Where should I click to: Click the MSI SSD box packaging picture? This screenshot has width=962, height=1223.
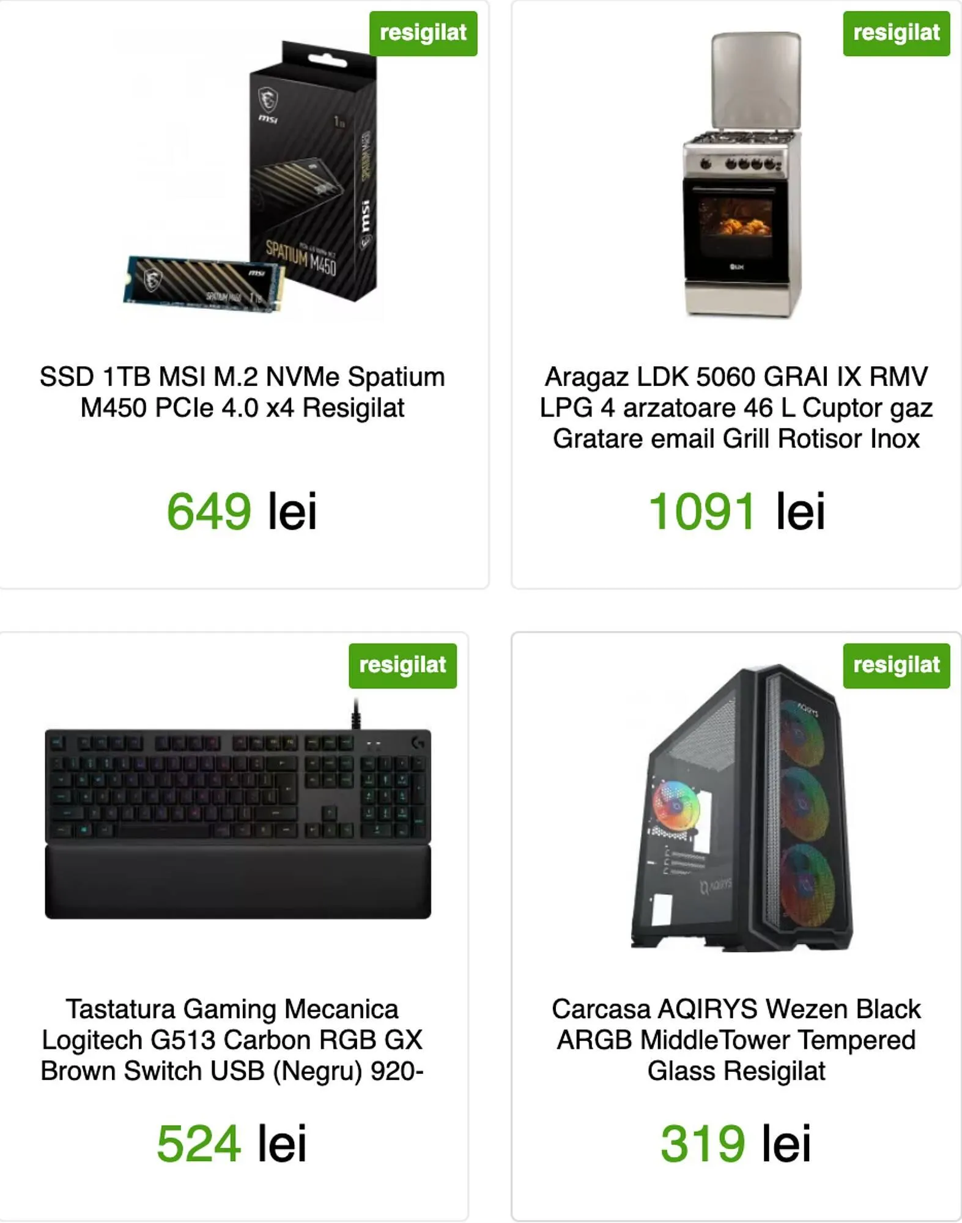point(313,171)
